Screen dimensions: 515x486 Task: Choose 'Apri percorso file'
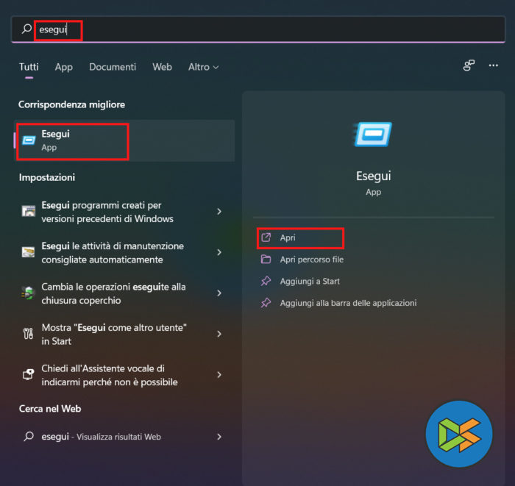(312, 260)
